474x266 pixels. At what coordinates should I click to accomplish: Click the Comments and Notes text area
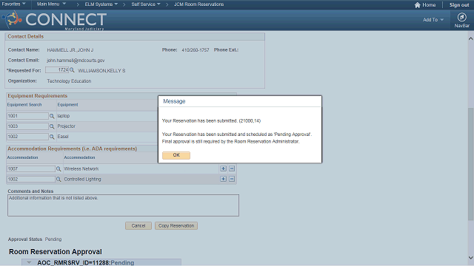[123, 205]
